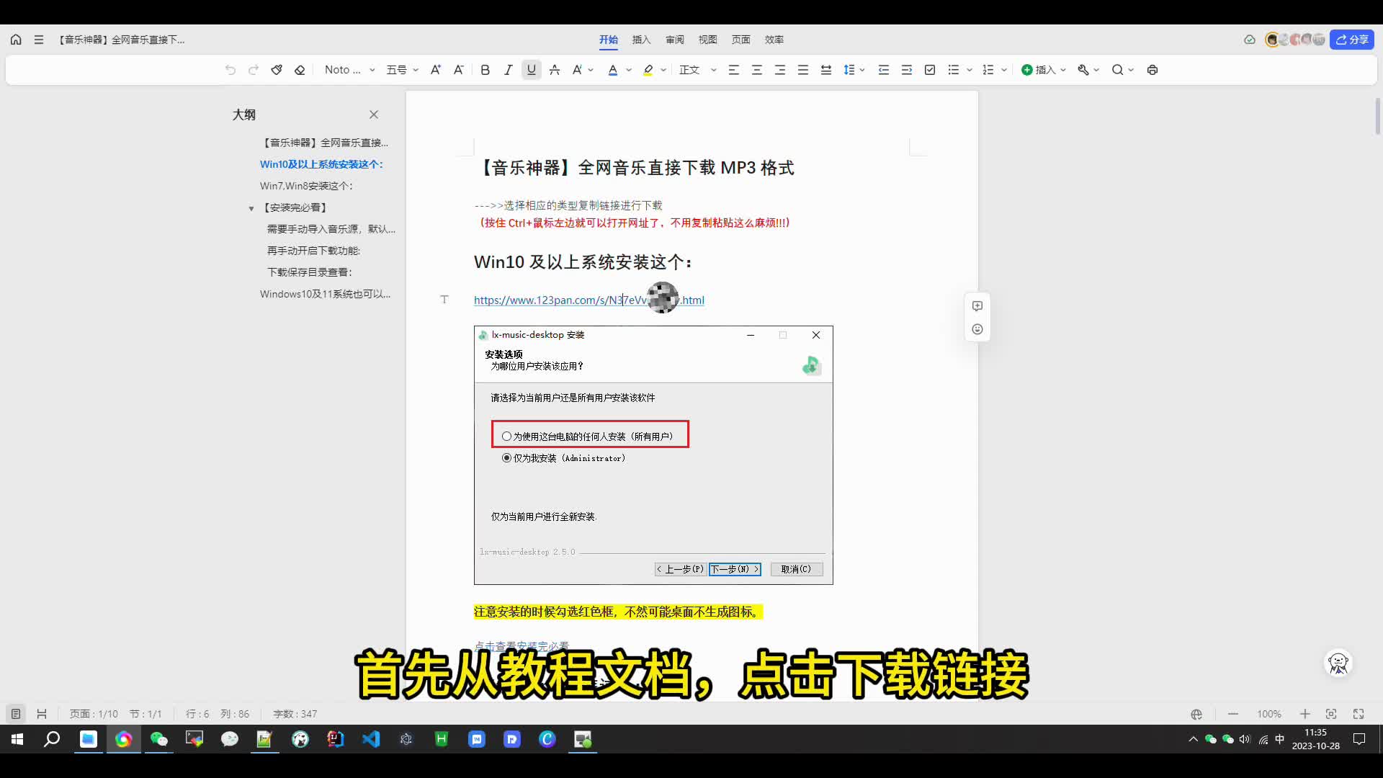This screenshot has width=1383, height=778.
Task: Apply bulleted list
Action: point(954,70)
